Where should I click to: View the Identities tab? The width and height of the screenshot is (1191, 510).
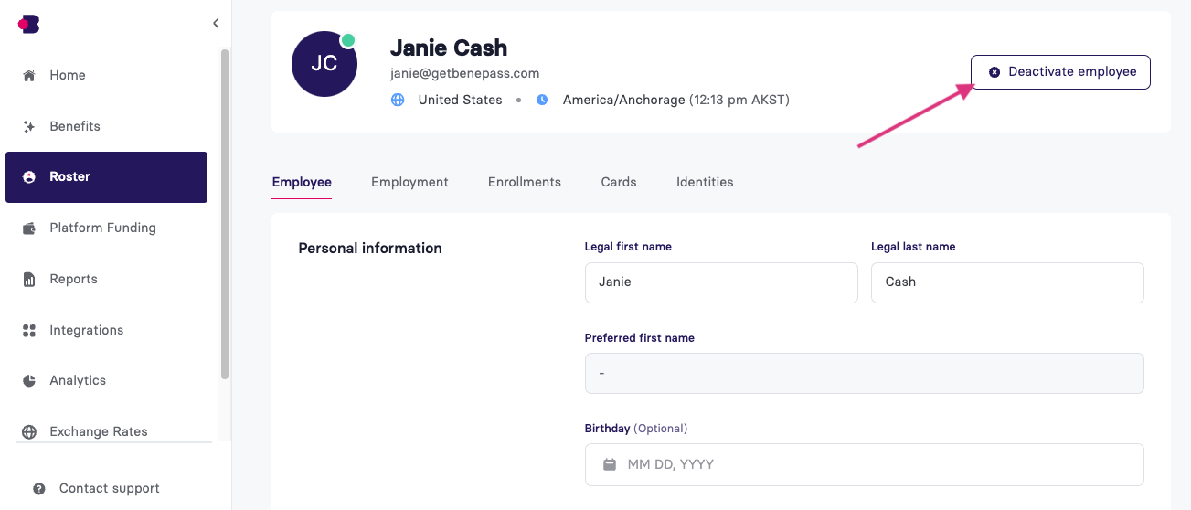pos(705,182)
